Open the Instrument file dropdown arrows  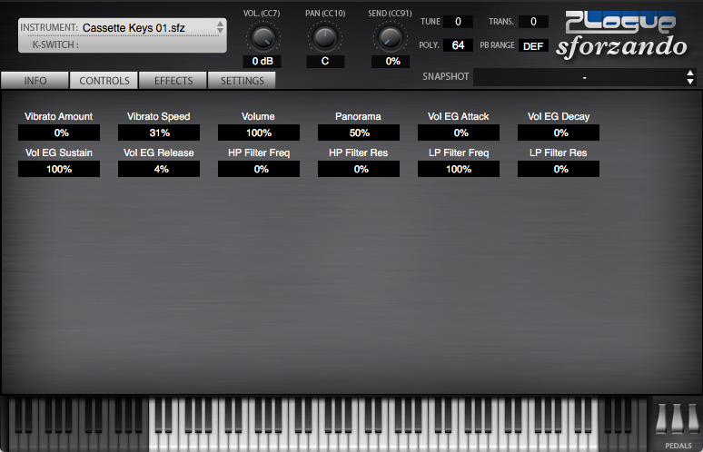pyautogui.click(x=220, y=27)
